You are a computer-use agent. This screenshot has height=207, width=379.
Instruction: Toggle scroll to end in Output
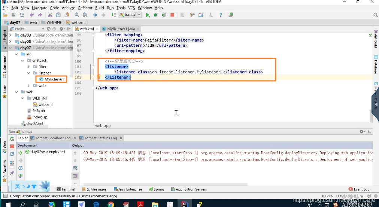[75, 176]
